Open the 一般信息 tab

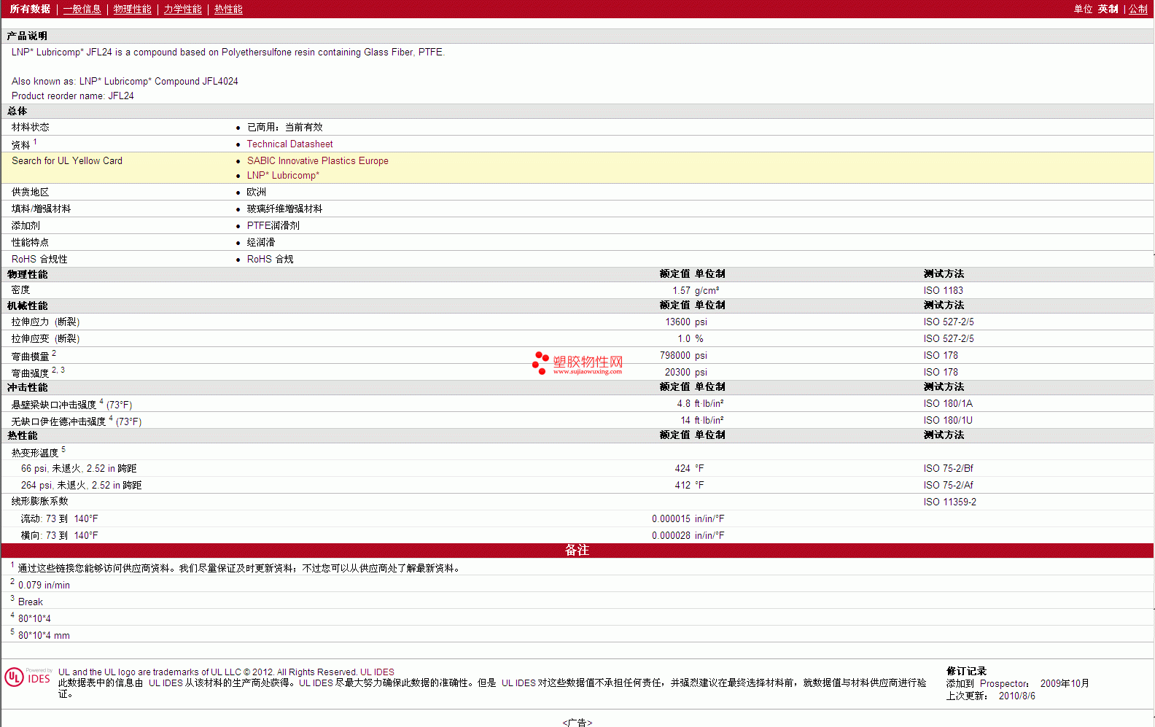(82, 9)
